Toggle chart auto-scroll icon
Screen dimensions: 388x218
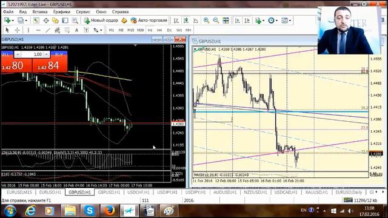click(x=237, y=21)
